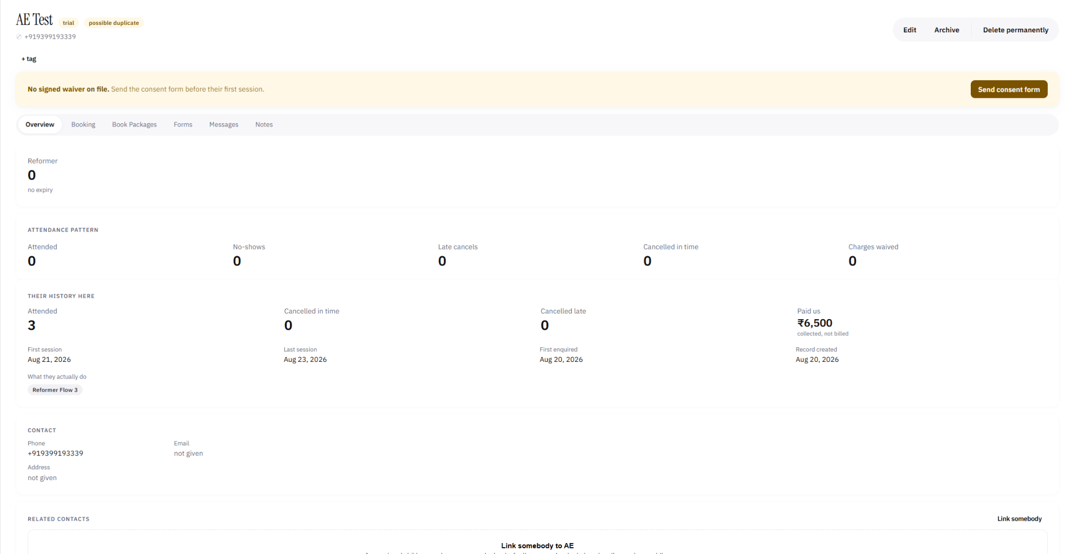Select the Contact phone +919399193339
The height and width of the screenshot is (554, 1066).
[x=55, y=454]
